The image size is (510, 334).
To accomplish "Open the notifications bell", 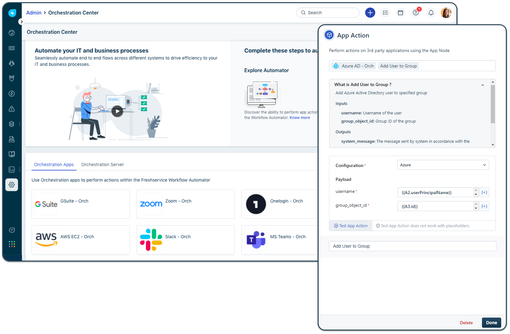I will point(431,13).
